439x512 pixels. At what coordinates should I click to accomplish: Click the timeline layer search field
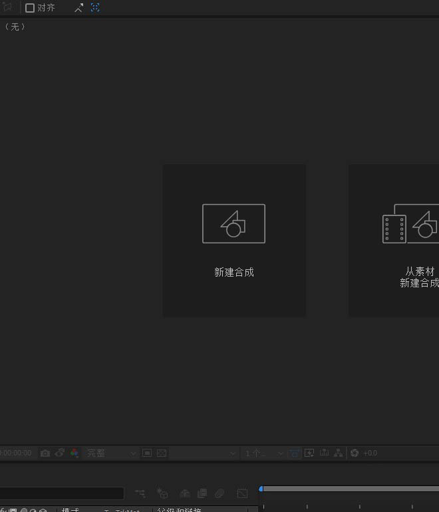(x=62, y=493)
